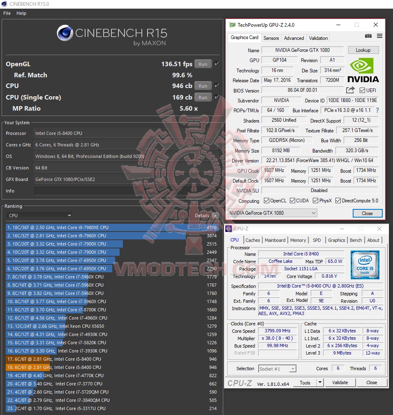The height and width of the screenshot is (415, 393).
Task: Open the Ranking CPU dropdown
Action: (x=39, y=216)
